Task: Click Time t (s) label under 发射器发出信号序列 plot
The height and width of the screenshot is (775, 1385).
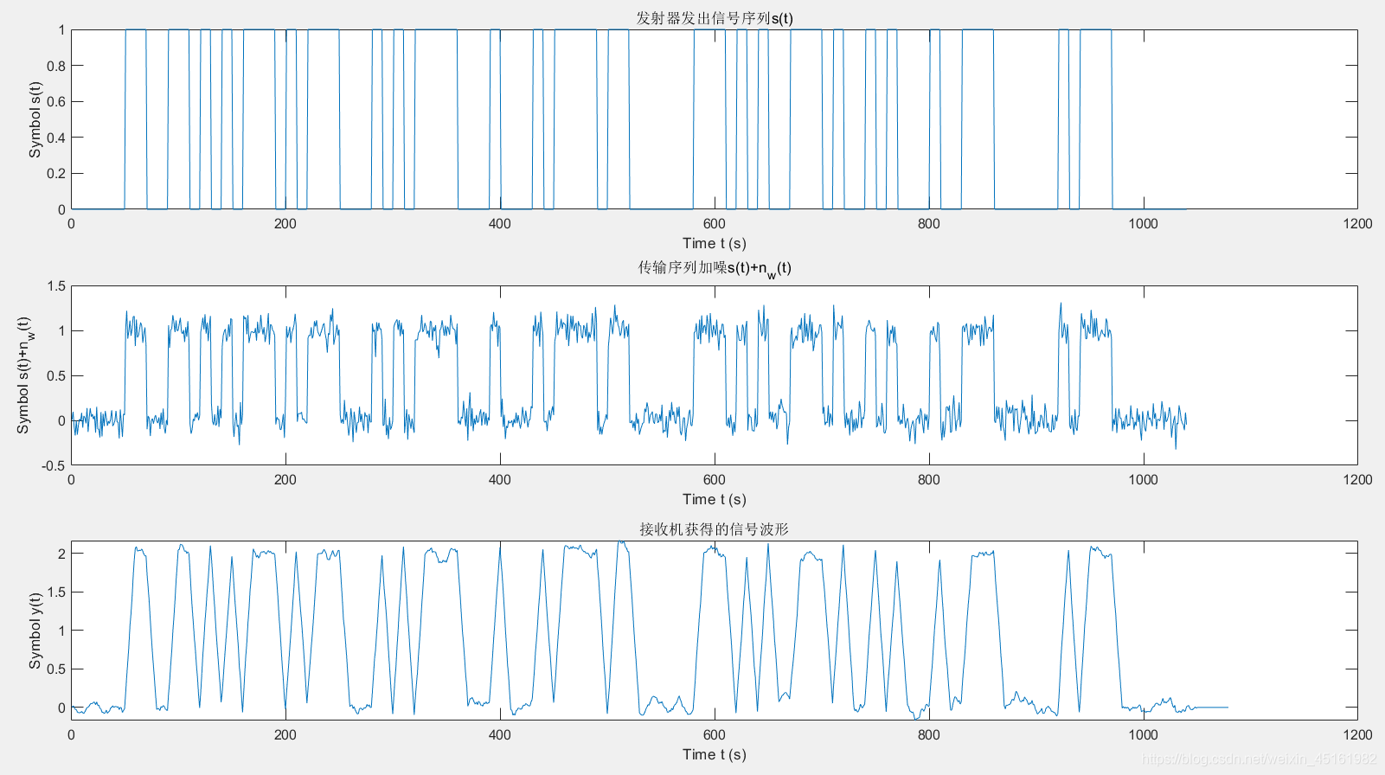Action: pos(715,243)
